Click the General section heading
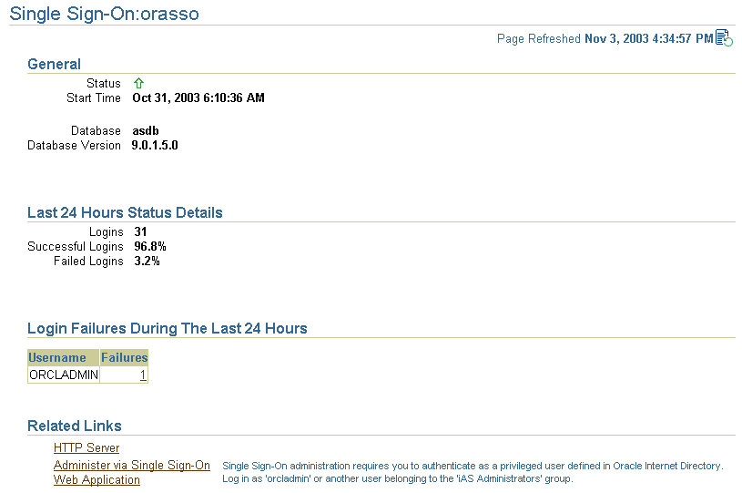This screenshot has width=742, height=493. pyautogui.click(x=54, y=64)
